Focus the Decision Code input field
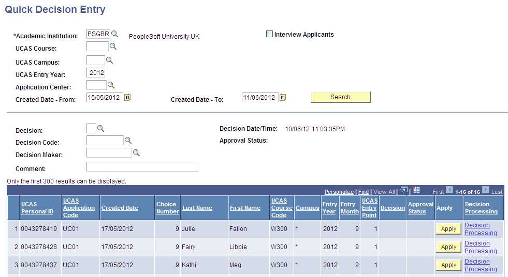Screen dimensions: 508x277 105,140
